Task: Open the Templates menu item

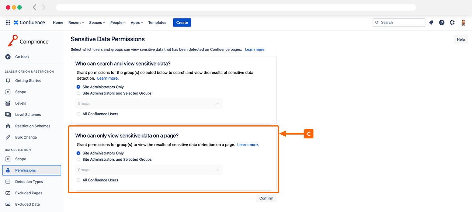Action: tap(157, 22)
